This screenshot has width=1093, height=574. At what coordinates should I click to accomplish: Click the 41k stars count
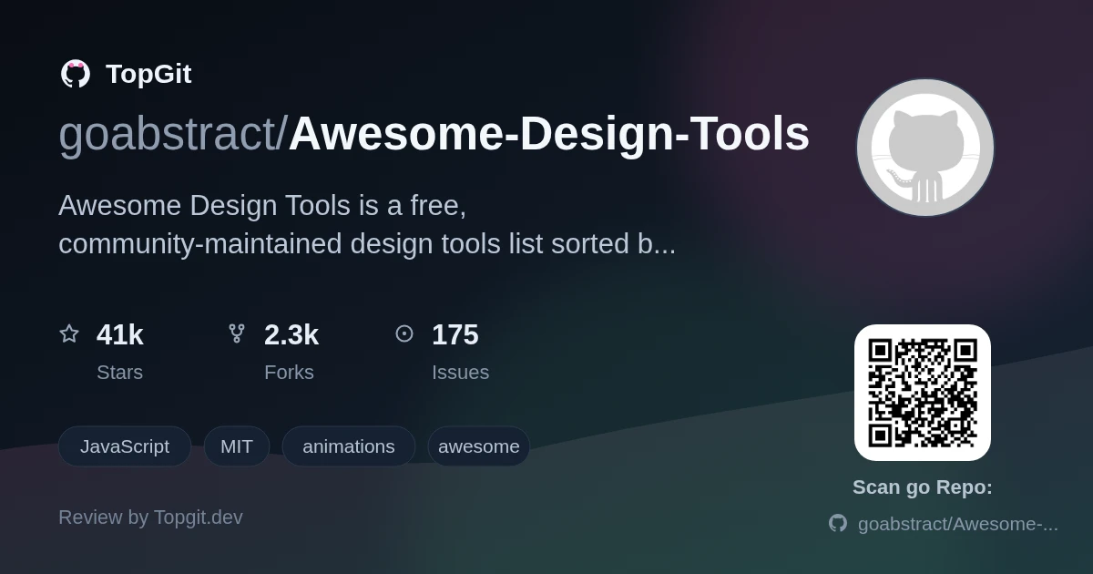(120, 334)
